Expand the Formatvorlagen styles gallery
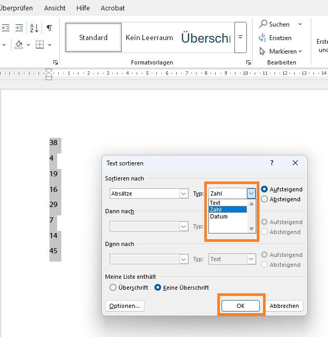328x337 pixels. 240,37
